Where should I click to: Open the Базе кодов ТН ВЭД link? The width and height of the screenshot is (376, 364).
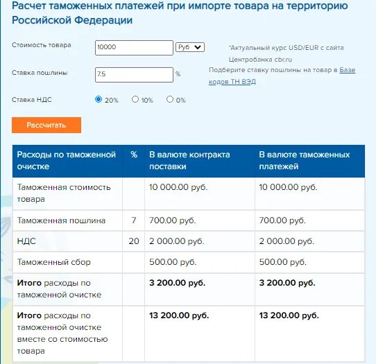[x=282, y=76]
